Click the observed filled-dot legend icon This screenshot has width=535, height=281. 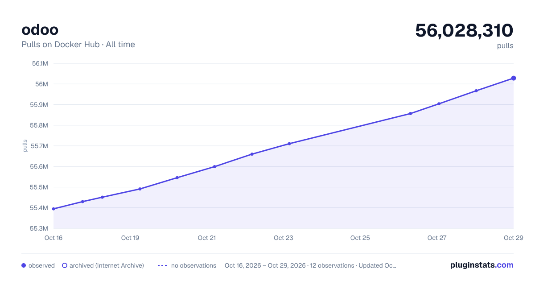pyautogui.click(x=24, y=265)
